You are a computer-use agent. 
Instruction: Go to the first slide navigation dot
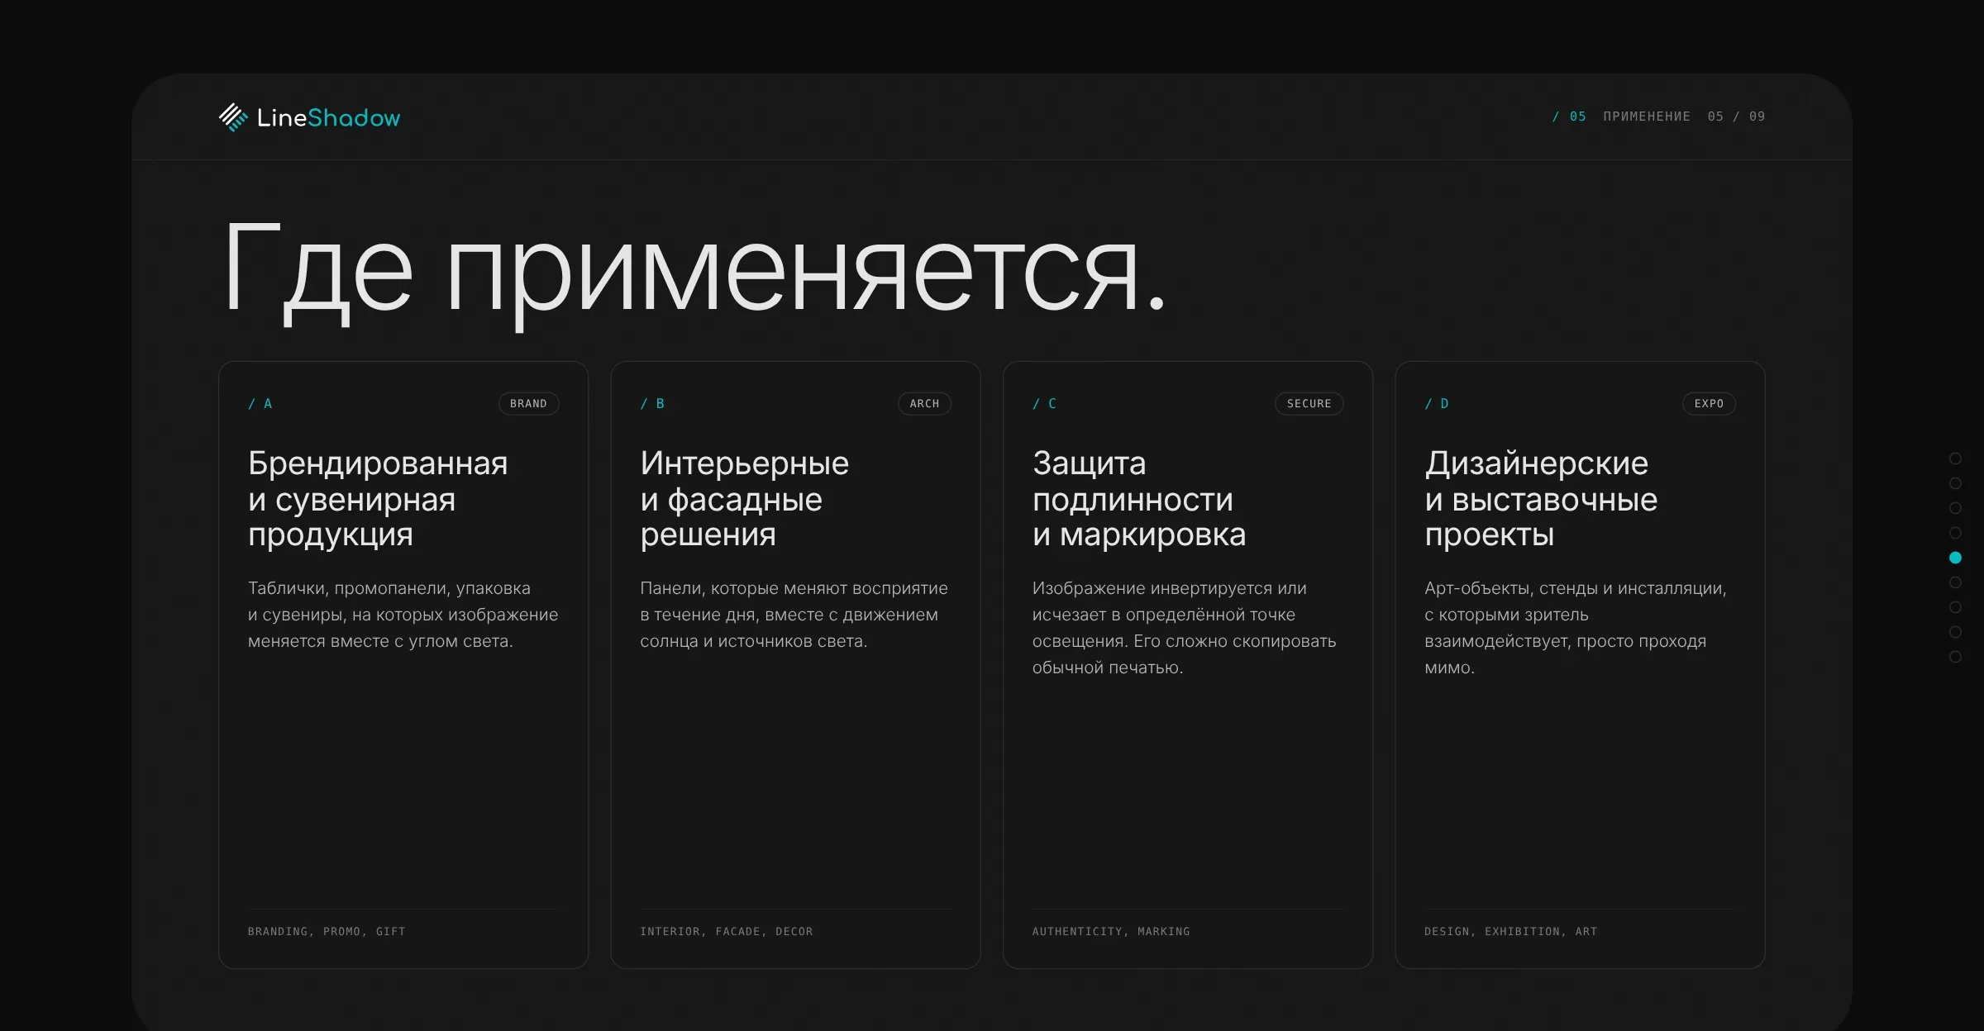click(1955, 458)
